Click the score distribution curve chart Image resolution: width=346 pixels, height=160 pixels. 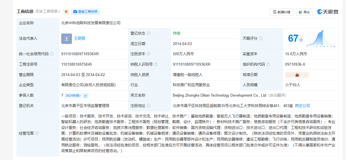(321, 39)
